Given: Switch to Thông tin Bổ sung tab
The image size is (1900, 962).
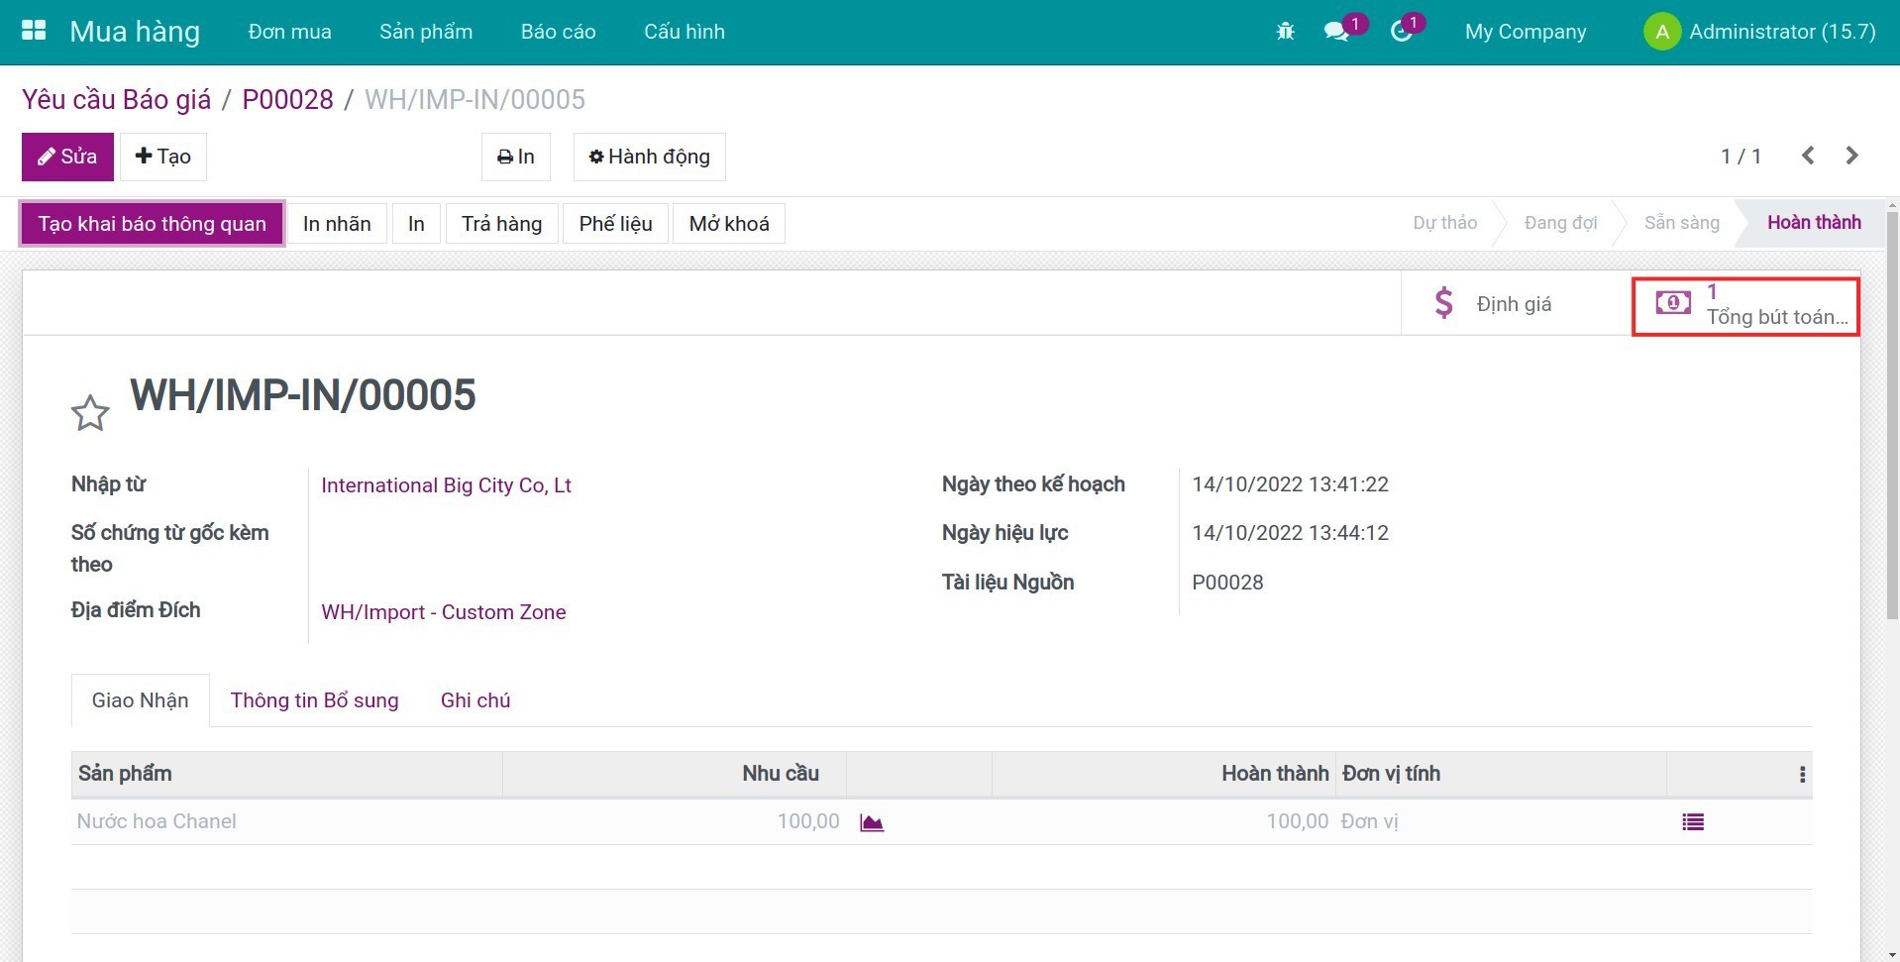Looking at the screenshot, I should [x=314, y=700].
